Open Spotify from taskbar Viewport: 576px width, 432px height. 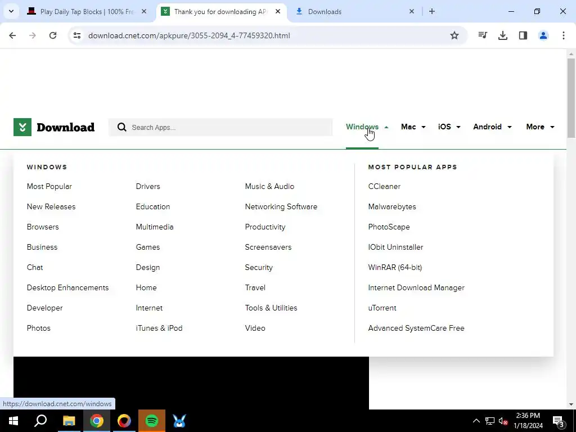coord(152,421)
